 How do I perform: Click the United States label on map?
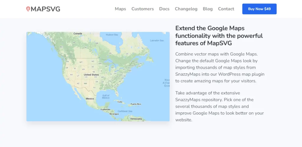tap(91, 75)
